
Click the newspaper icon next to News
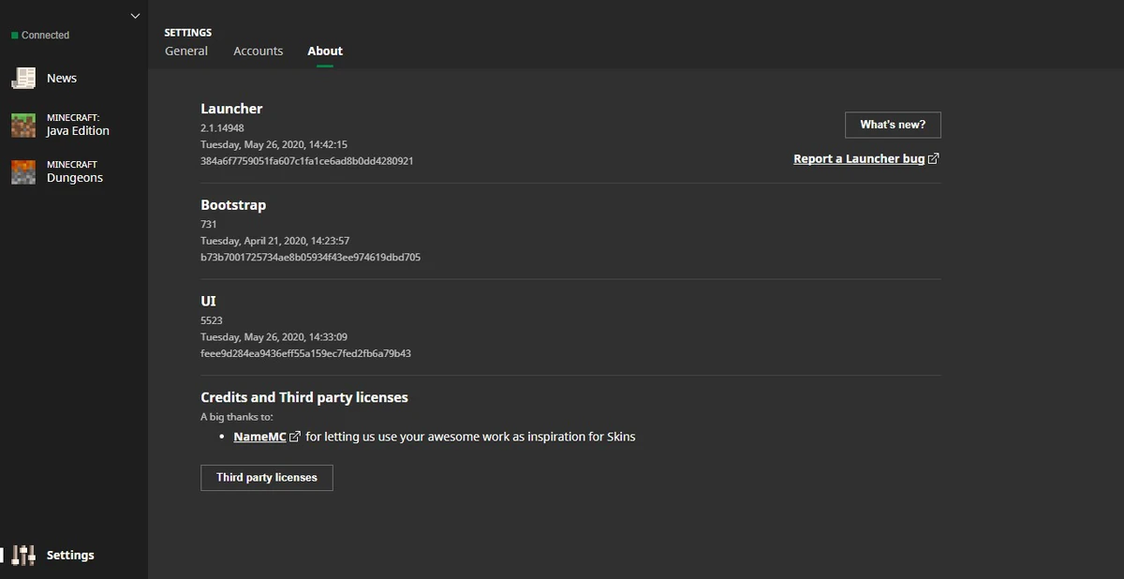(x=22, y=78)
